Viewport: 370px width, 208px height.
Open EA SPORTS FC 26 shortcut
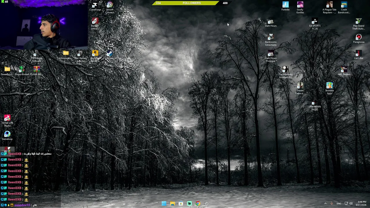[x=315, y=24]
